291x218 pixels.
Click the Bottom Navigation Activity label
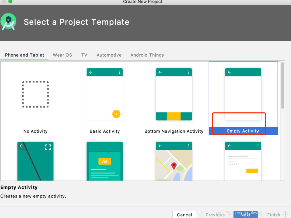point(174,131)
